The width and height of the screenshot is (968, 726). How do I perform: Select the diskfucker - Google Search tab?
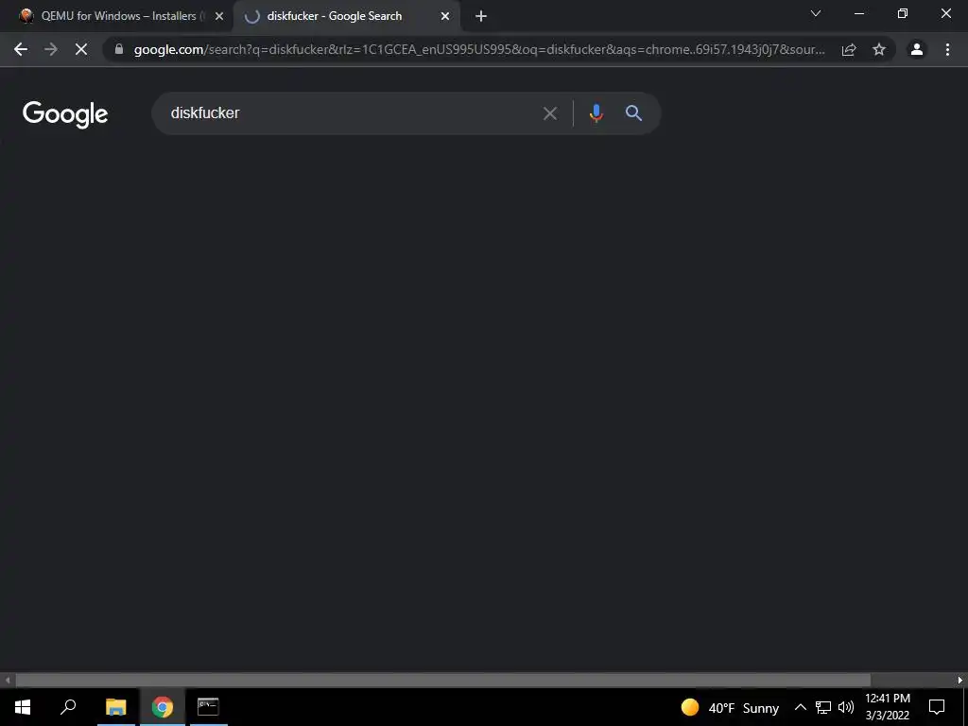(346, 17)
